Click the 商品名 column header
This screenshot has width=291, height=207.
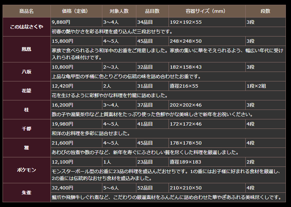point(26,11)
